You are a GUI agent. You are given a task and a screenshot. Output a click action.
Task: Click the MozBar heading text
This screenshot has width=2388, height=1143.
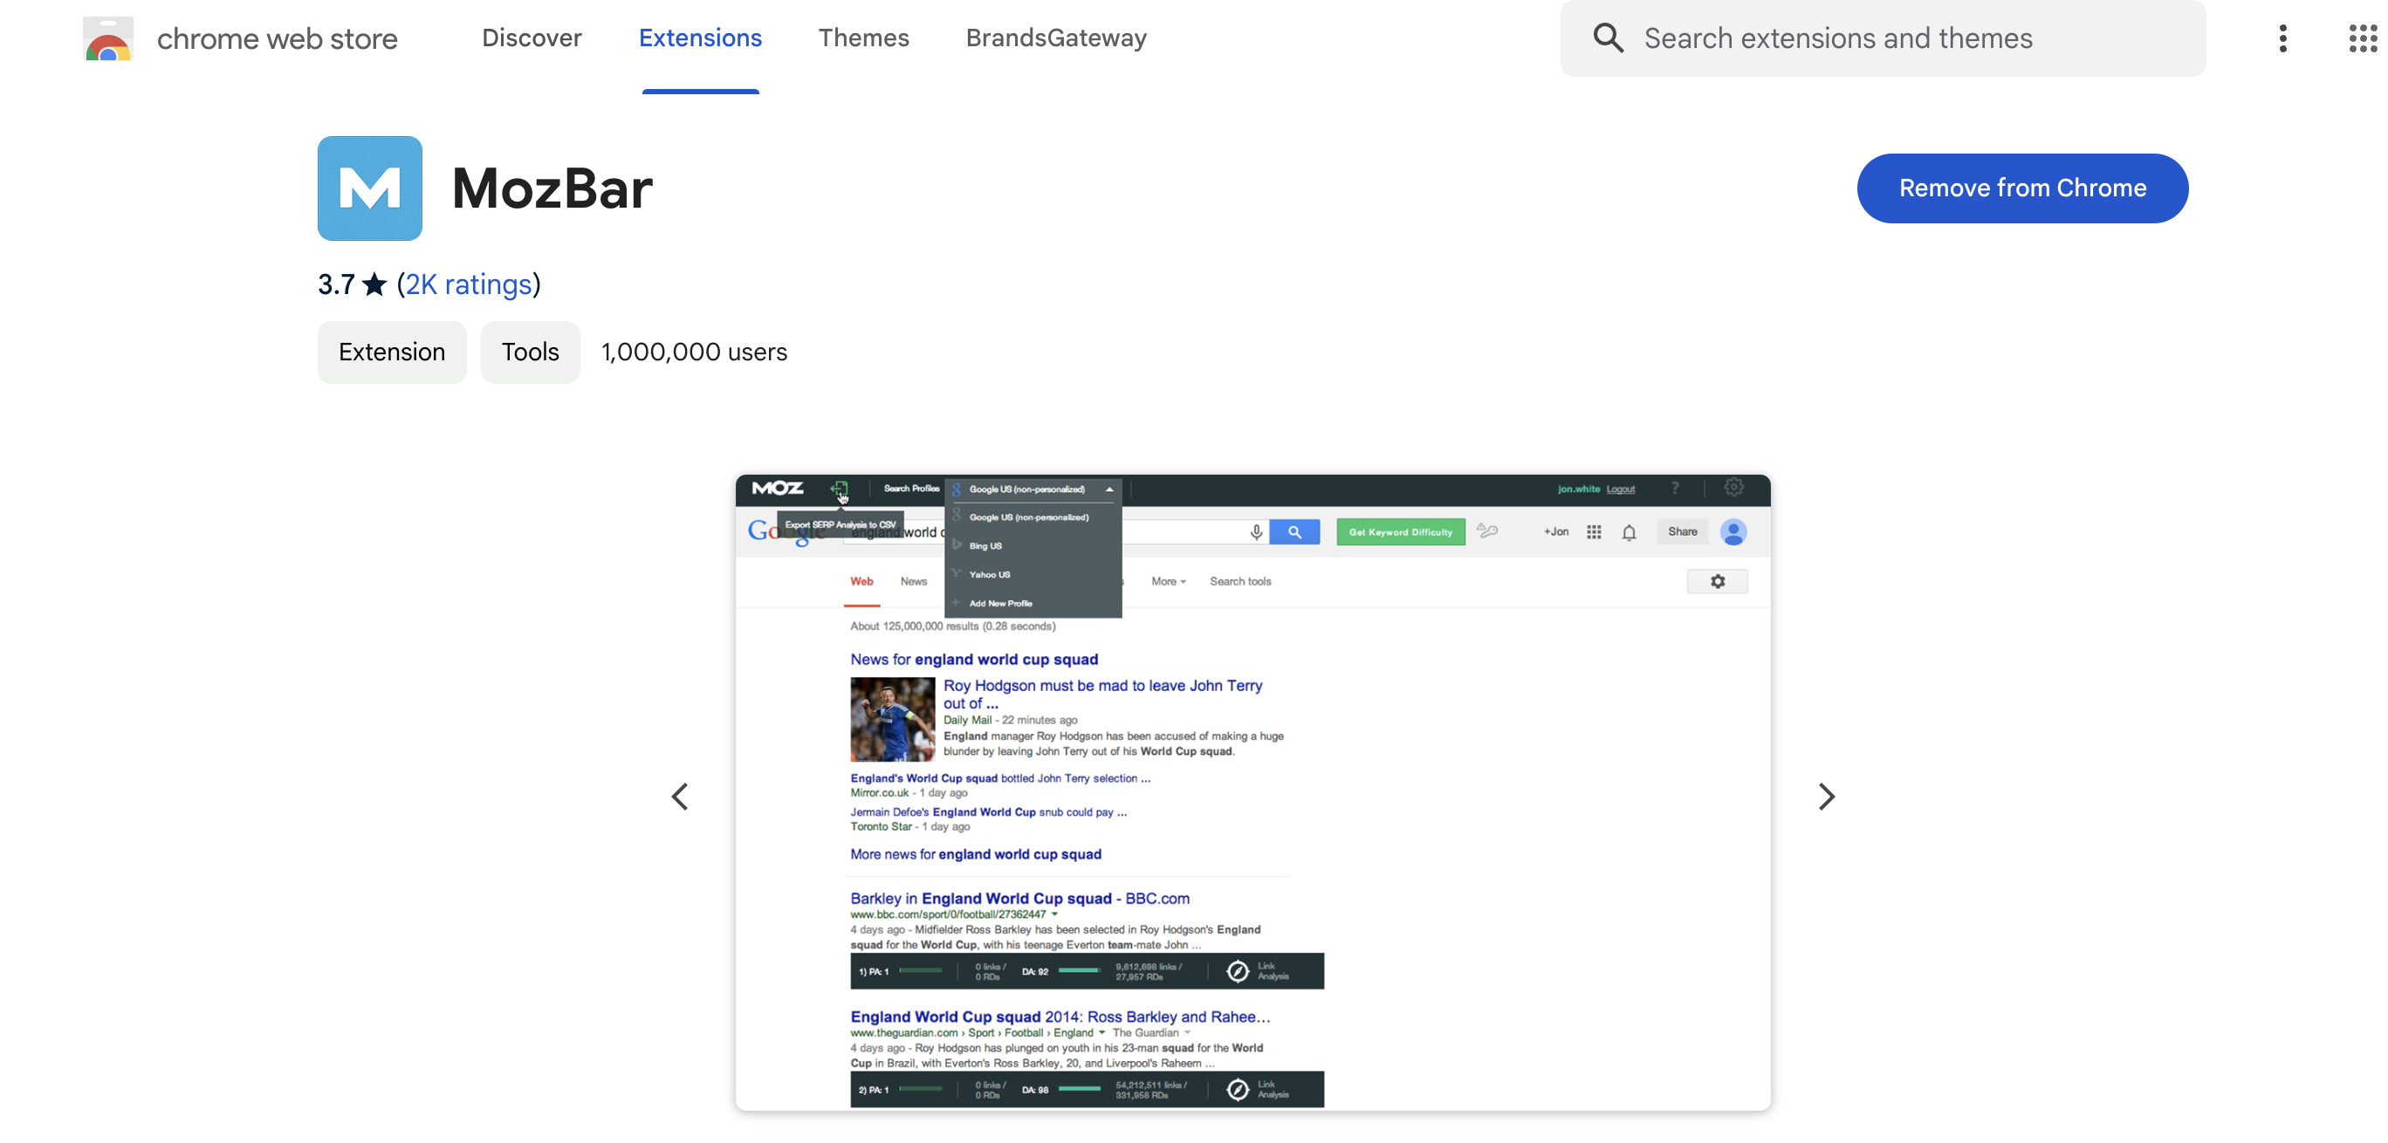(552, 188)
